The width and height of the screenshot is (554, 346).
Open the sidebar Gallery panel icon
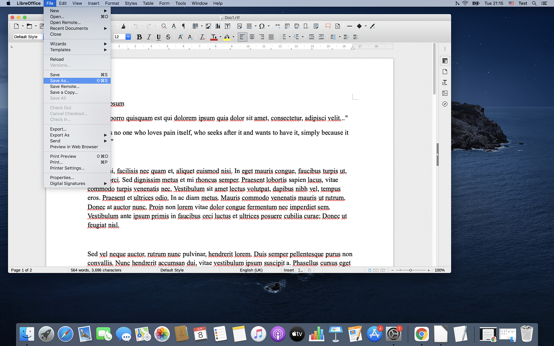pos(445,93)
